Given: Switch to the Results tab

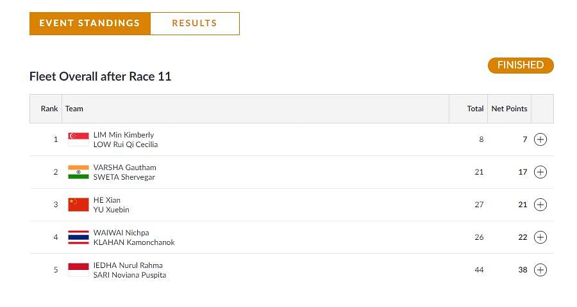Looking at the screenshot, I should [195, 24].
